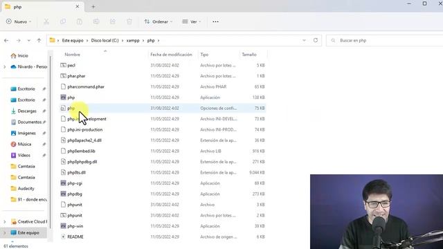Close the php tab
The height and width of the screenshot is (249, 443).
coord(77,6)
